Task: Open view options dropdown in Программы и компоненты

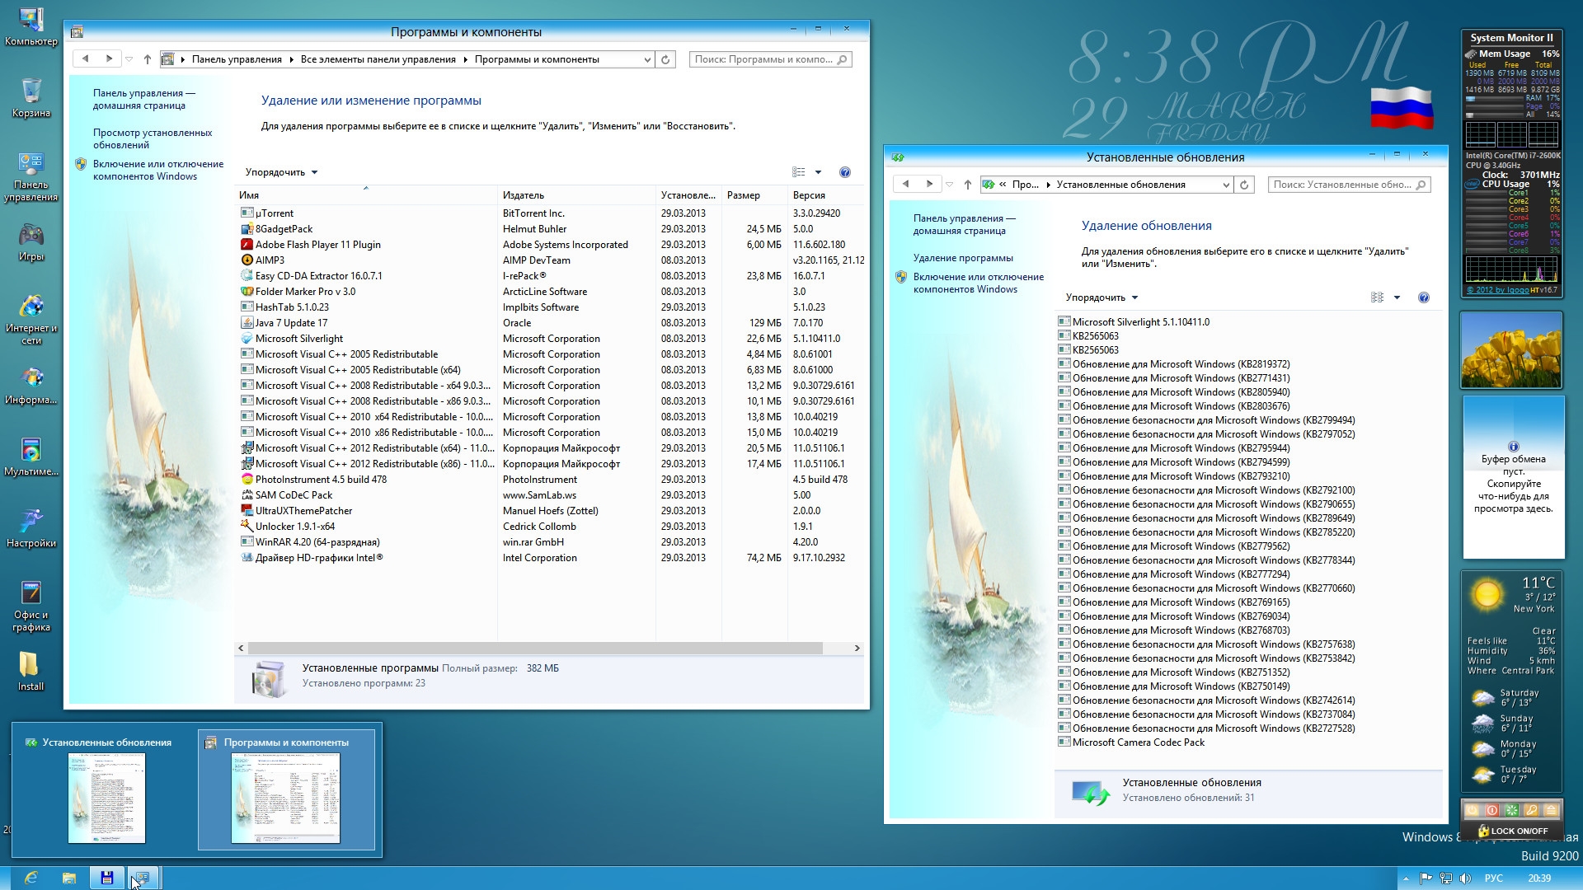Action: tap(818, 172)
